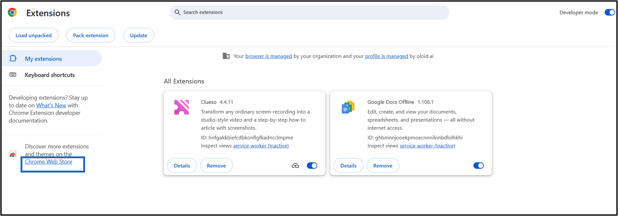This screenshot has width=618, height=216.
Task: Click the Pack extension button
Action: [x=91, y=35]
